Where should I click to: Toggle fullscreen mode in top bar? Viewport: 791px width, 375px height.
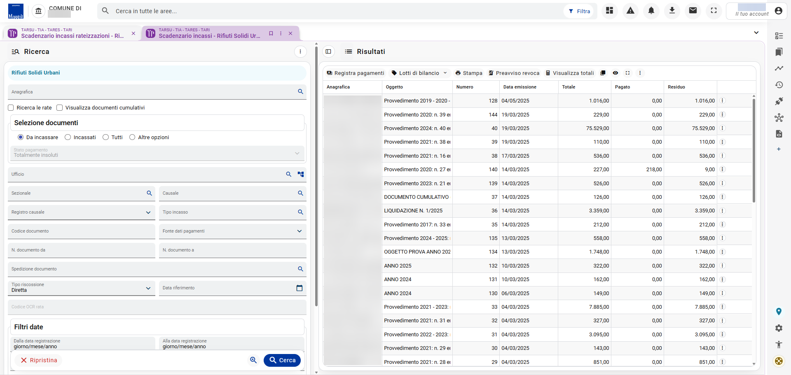(714, 11)
